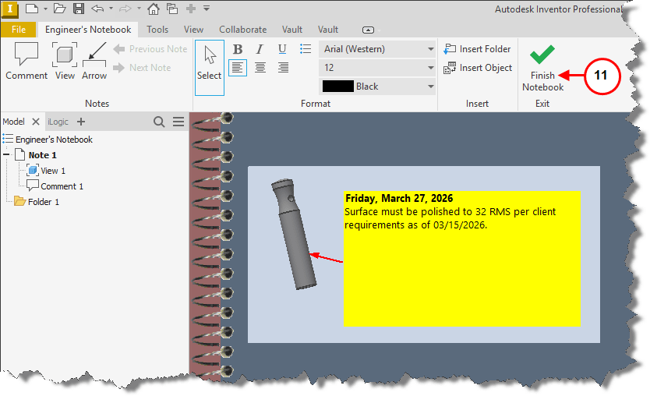650x396 pixels.
Task: Select View 1 in the browser tree
Action: (x=53, y=171)
